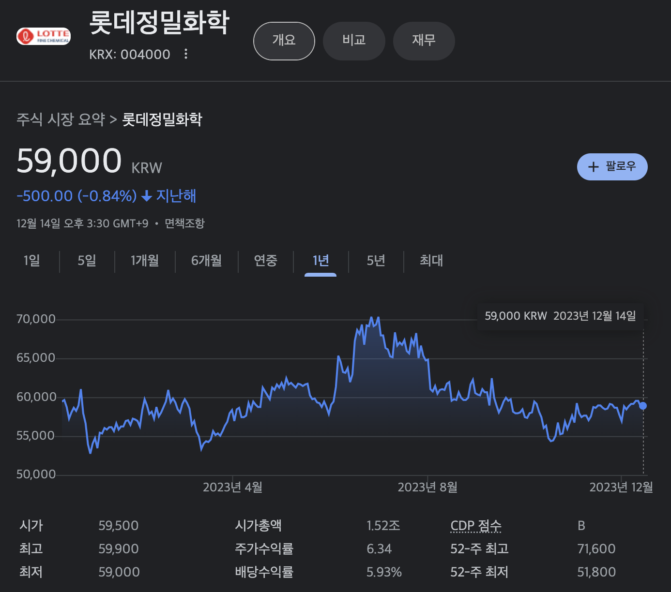Click the 시가총액 value 1.52조

pos(383,526)
